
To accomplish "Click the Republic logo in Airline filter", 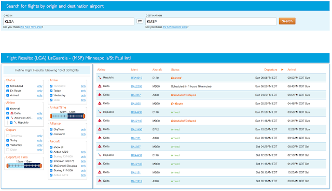I will click(16, 123).
